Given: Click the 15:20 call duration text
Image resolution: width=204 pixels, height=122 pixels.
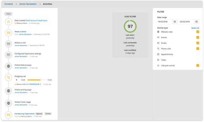Looking at the screenshot, I should [x=50, y=80].
